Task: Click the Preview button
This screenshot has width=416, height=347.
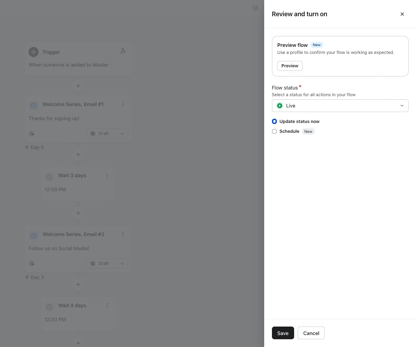Action: (x=290, y=66)
